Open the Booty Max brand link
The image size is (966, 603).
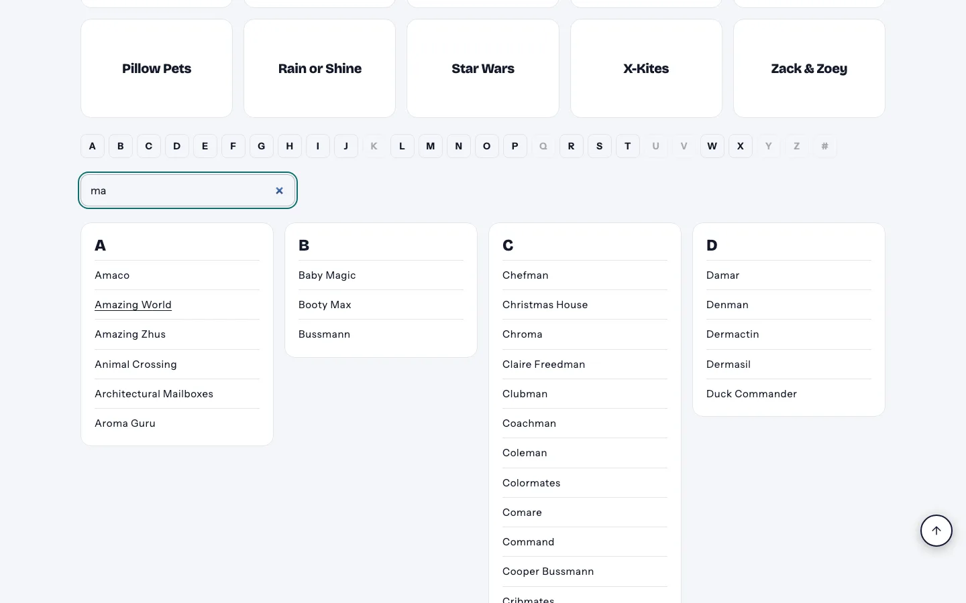(x=325, y=305)
